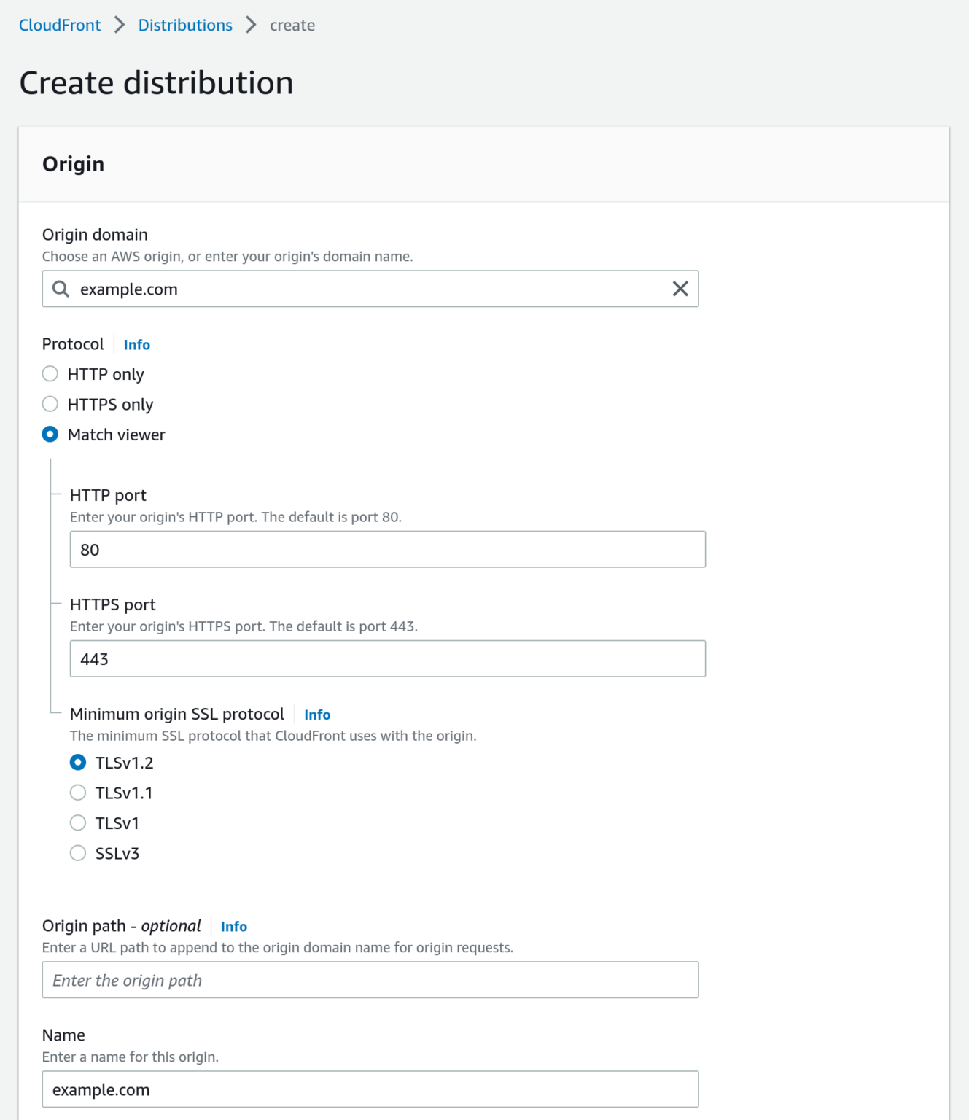Clear the Origin domain field with X
Screen dimensions: 969x1120
pyautogui.click(x=680, y=289)
